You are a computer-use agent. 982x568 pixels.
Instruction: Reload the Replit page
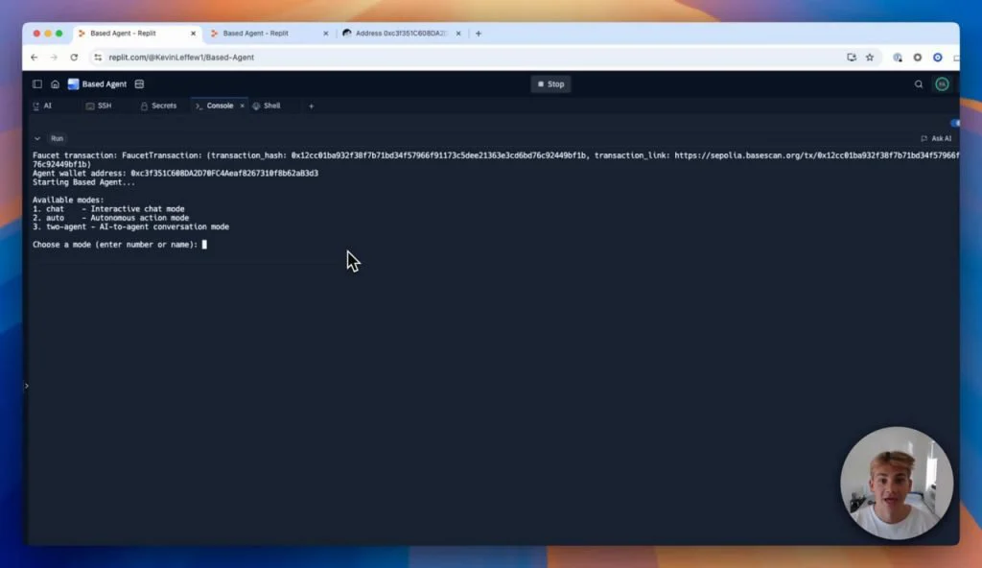tap(75, 58)
